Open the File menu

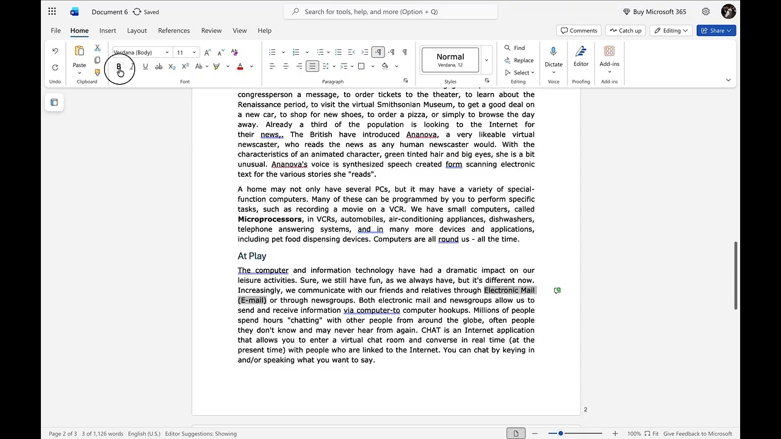[x=56, y=30]
